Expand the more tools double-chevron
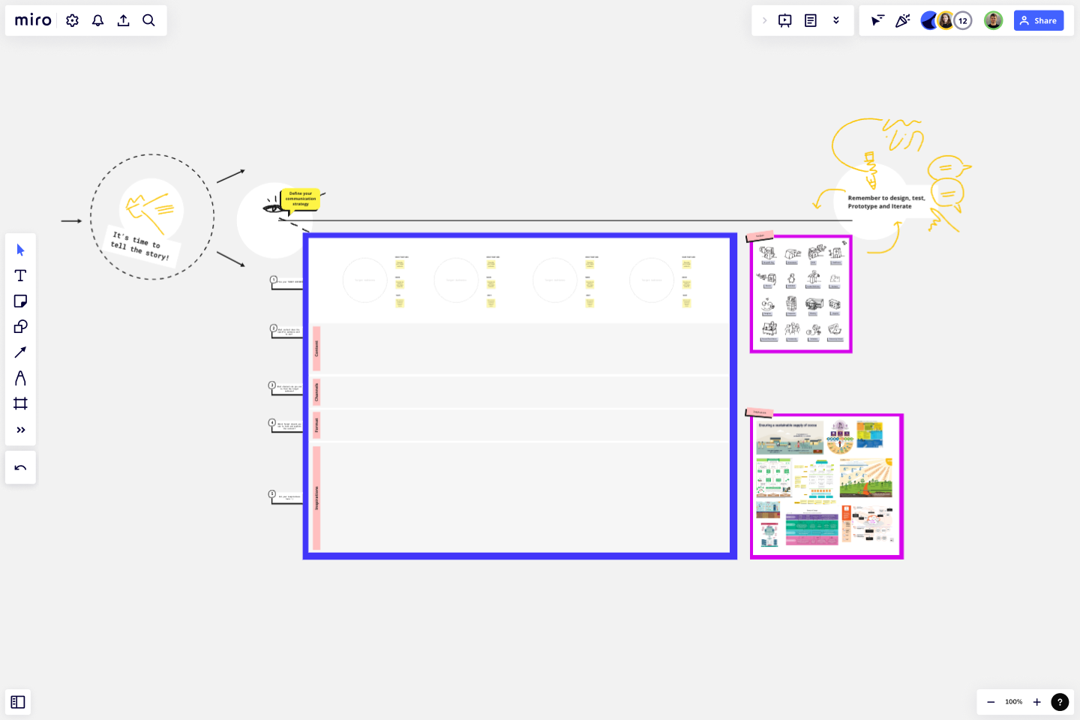Screen dimensions: 1080x720 (x=20, y=430)
